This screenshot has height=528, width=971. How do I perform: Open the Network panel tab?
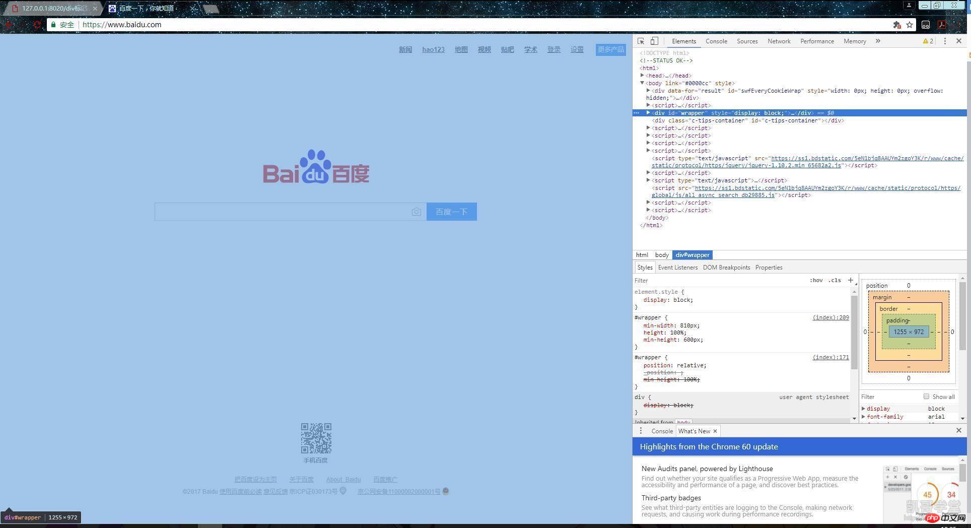[779, 41]
